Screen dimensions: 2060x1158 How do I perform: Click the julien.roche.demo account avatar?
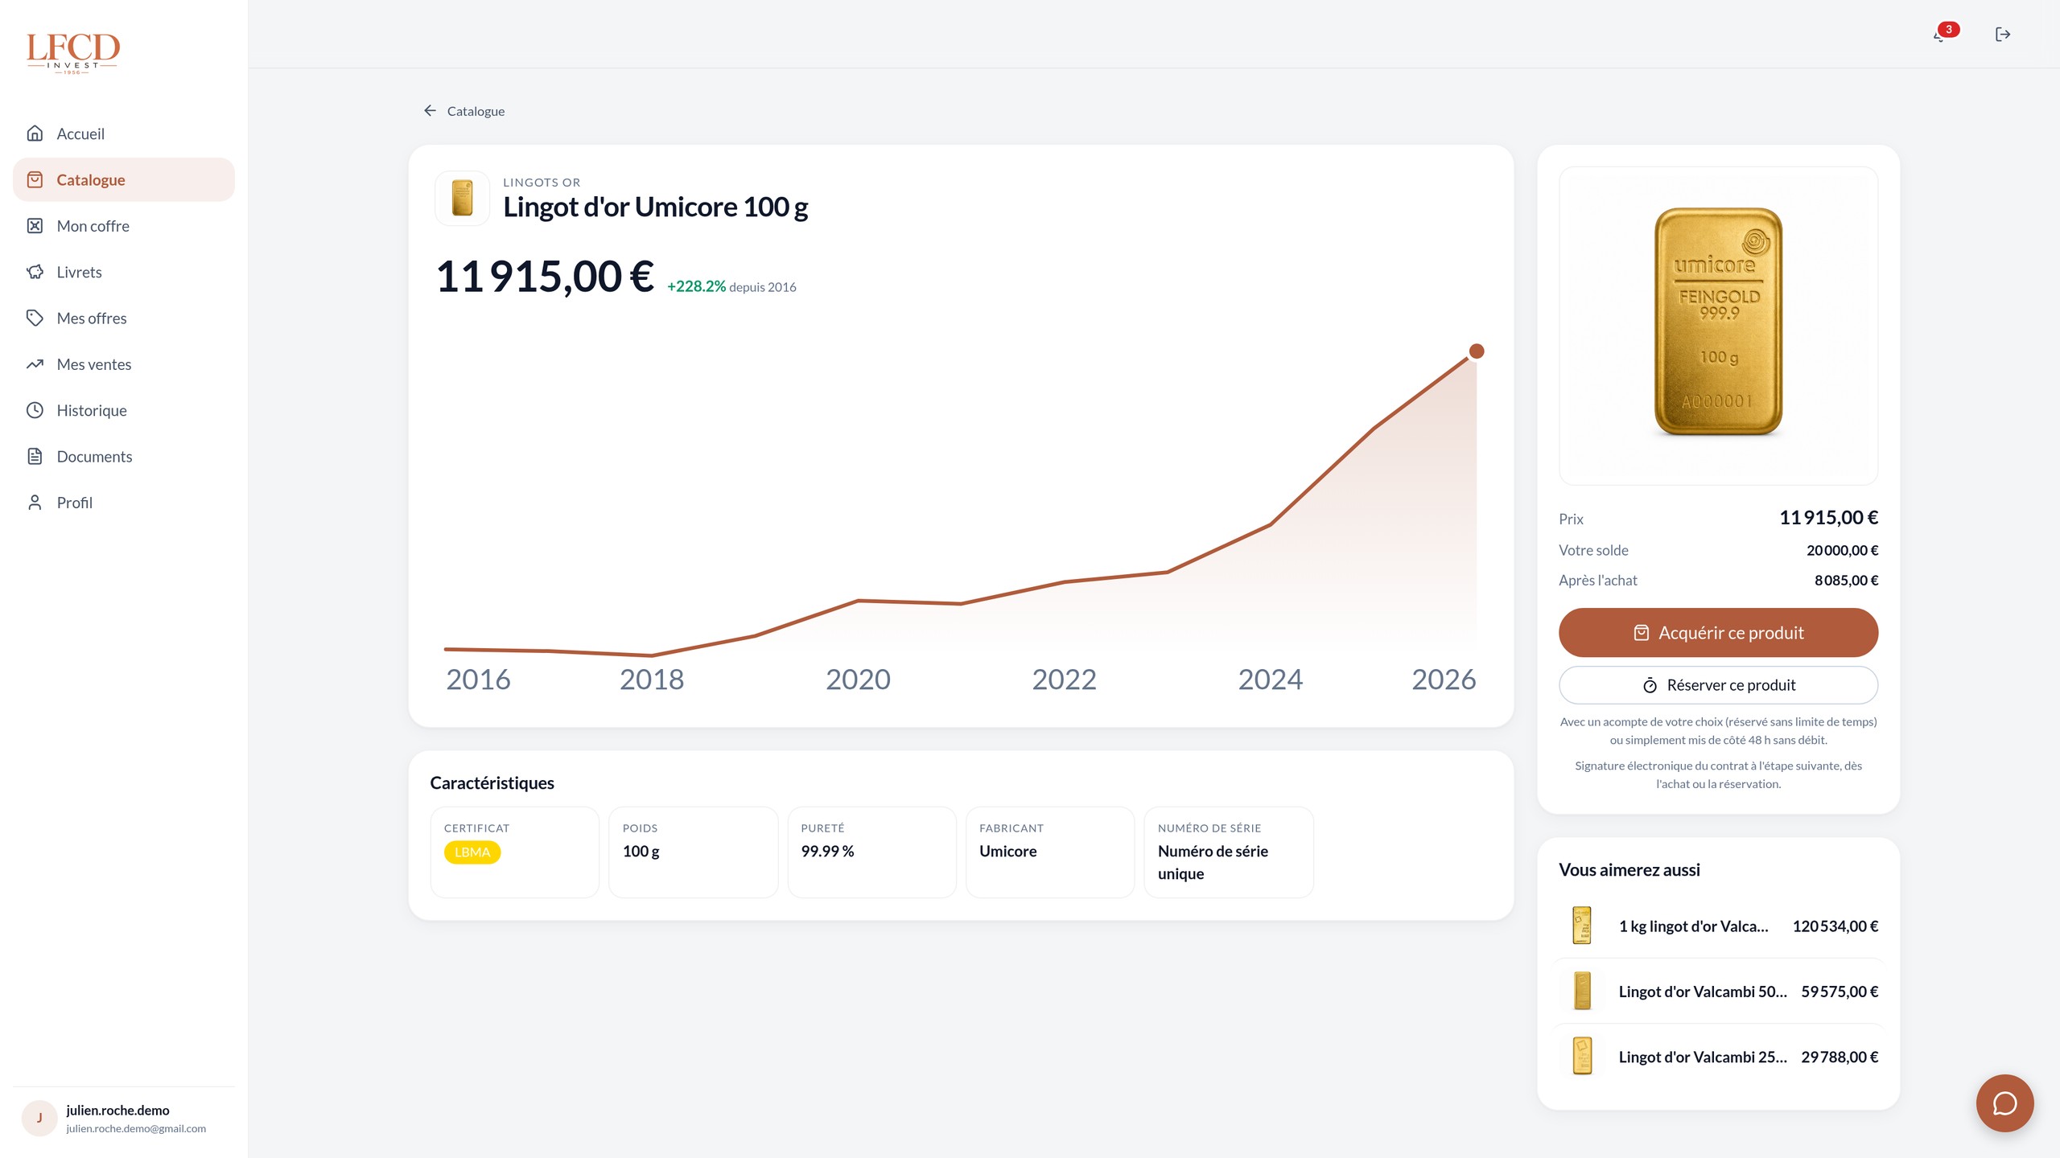[39, 1118]
